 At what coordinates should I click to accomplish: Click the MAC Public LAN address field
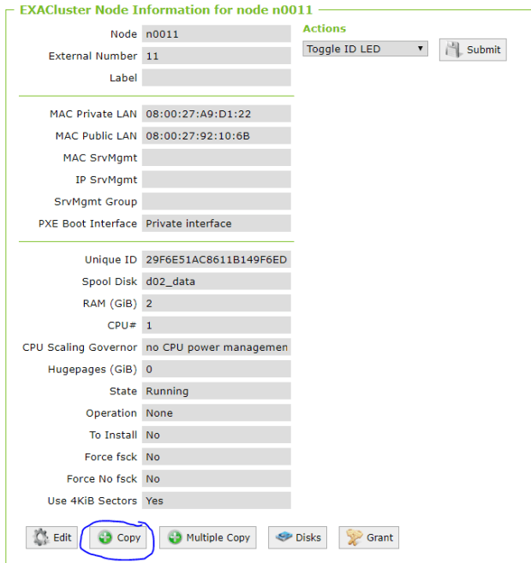[x=217, y=136]
